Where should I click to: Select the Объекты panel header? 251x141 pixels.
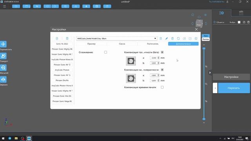(x=219, y=22)
